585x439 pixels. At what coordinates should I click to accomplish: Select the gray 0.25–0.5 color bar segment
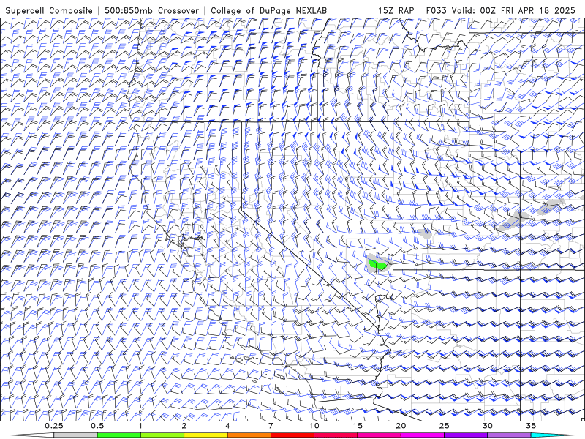[x=75, y=435]
